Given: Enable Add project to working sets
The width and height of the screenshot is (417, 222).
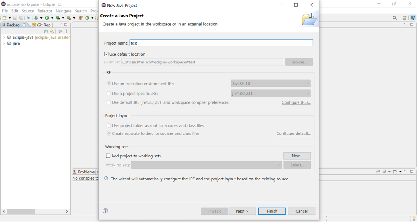Looking at the screenshot, I should coord(108,156).
